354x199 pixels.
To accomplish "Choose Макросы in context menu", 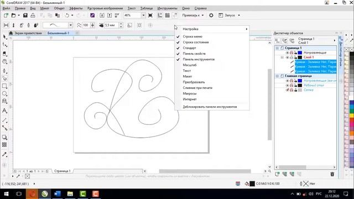I will 189,93.
